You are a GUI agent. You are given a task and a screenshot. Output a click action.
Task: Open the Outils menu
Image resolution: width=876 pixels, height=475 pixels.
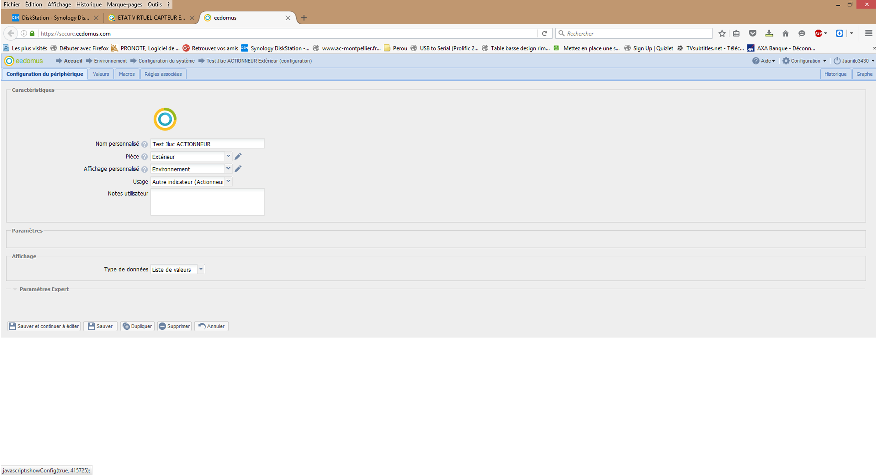[x=155, y=4]
